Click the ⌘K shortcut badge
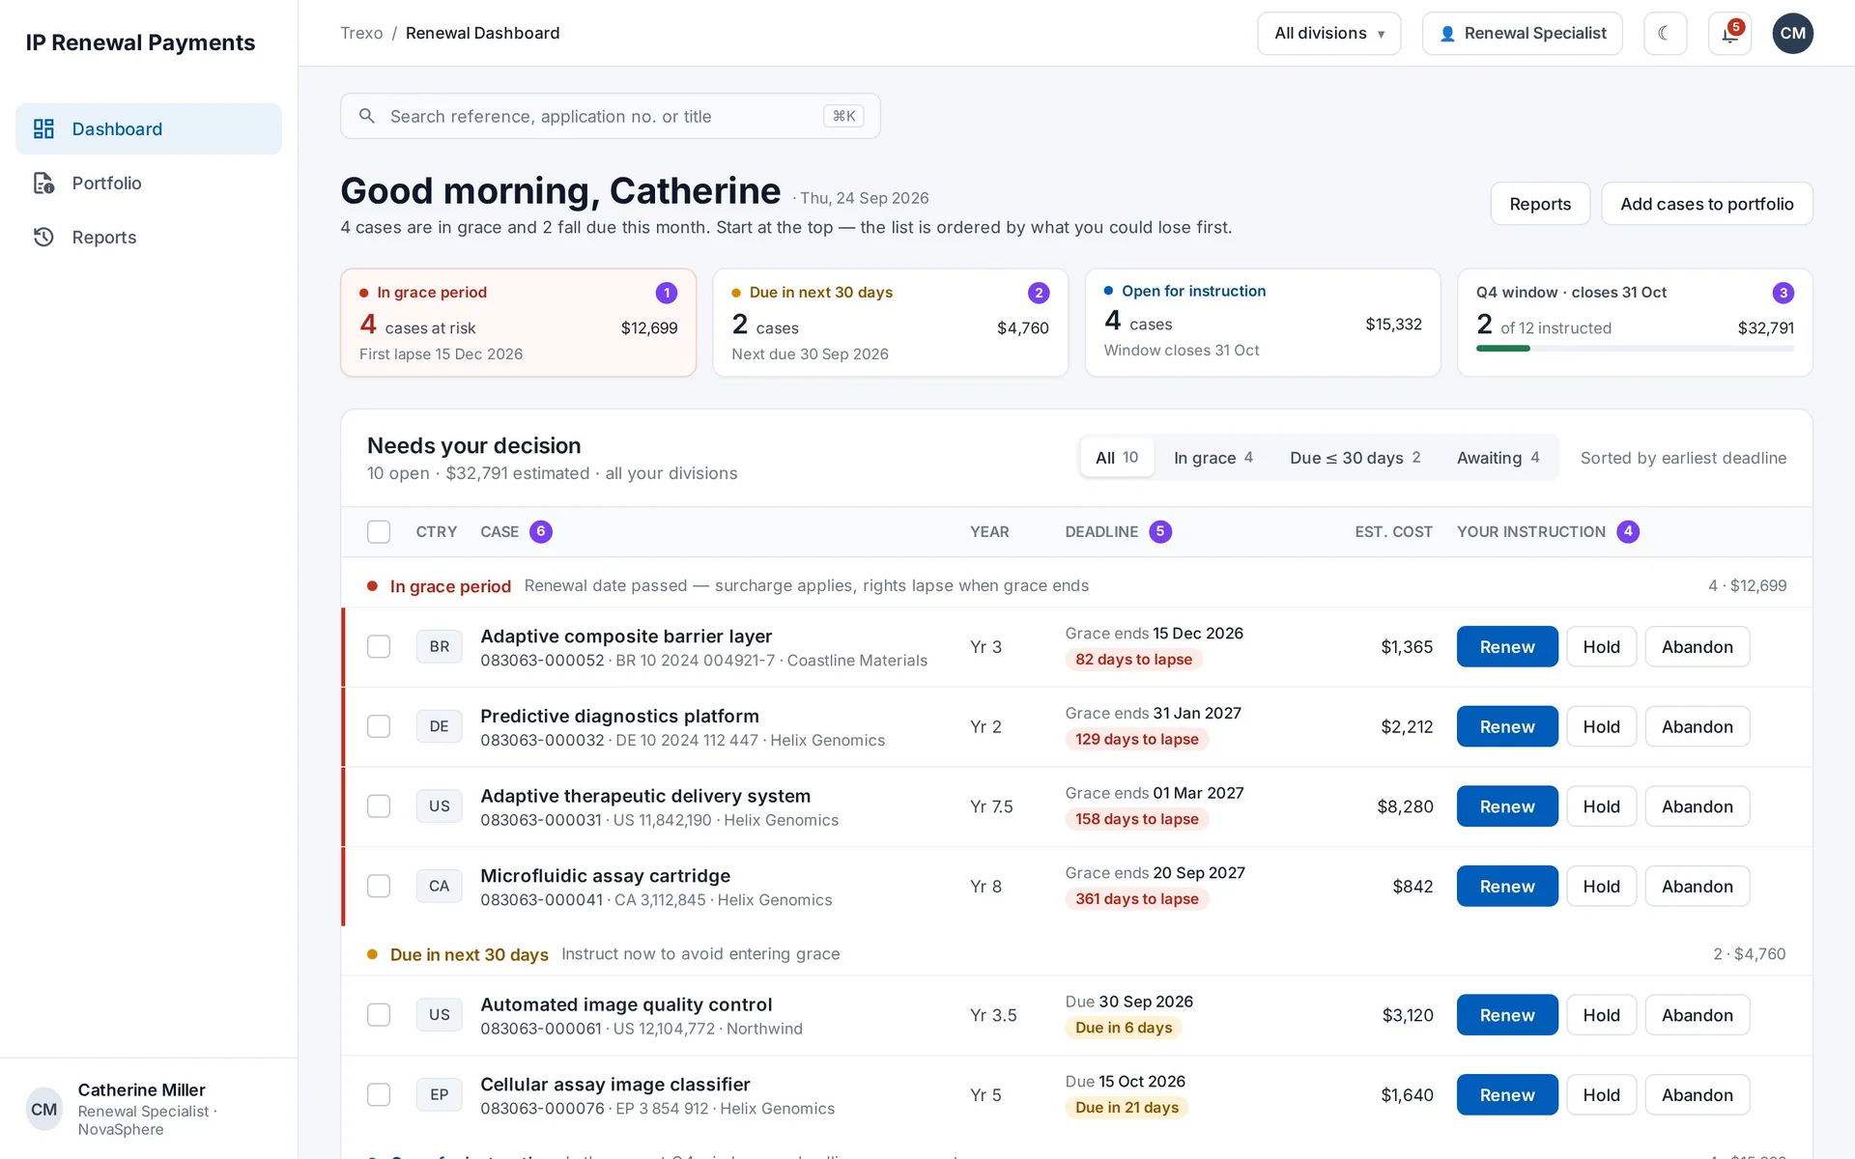 click(x=843, y=116)
